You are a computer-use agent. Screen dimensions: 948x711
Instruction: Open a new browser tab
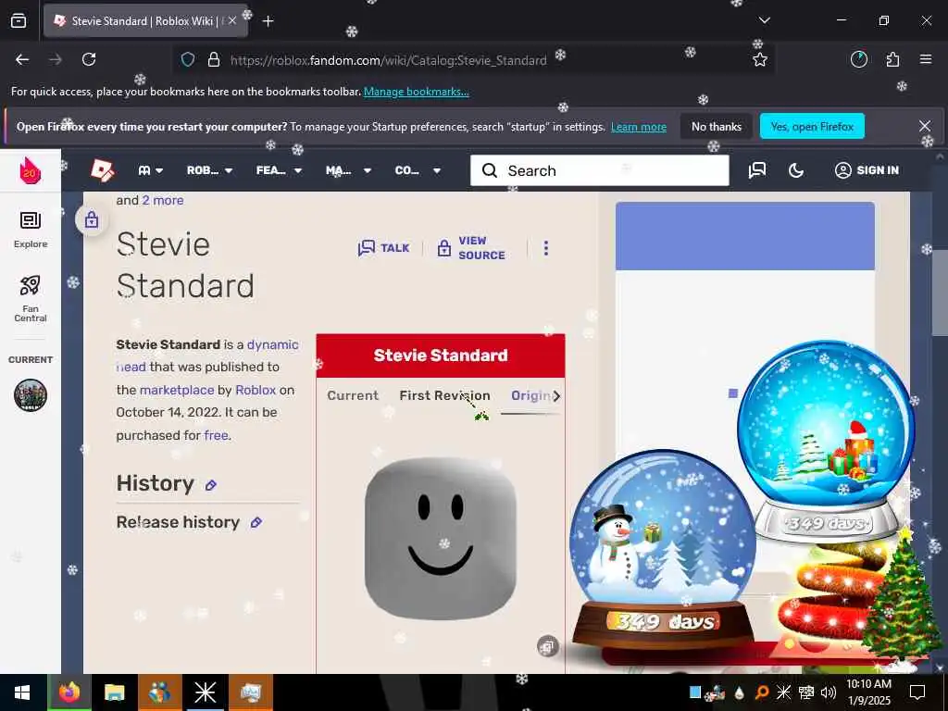(x=268, y=21)
